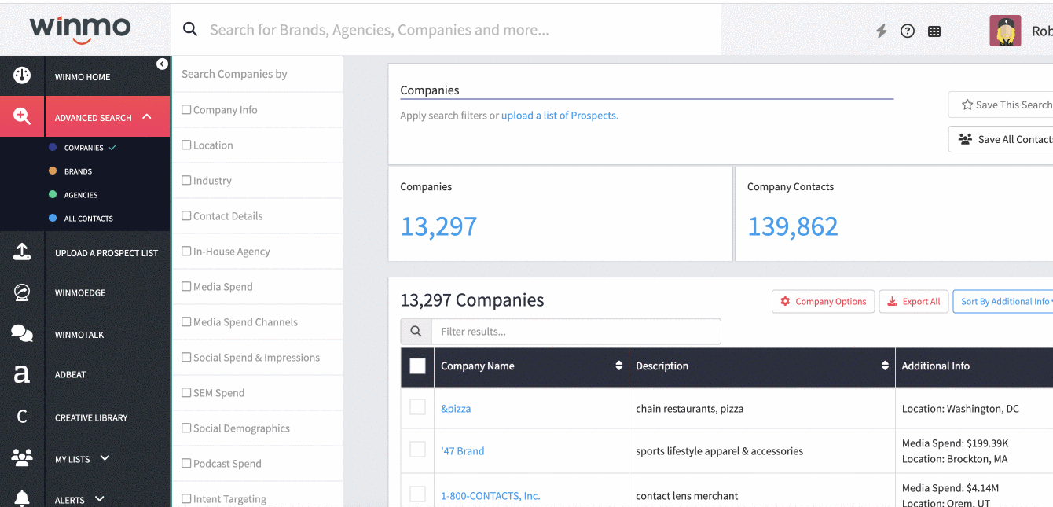Click the WinmoEdge gauge icon
The height and width of the screenshot is (507, 1053).
22,292
